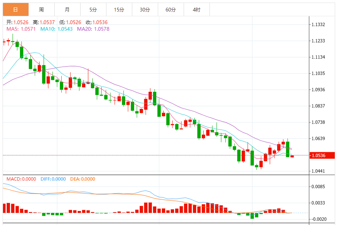337x225 pixels.
Task: Click the 1.1035 price axis label
Action: tap(318, 73)
